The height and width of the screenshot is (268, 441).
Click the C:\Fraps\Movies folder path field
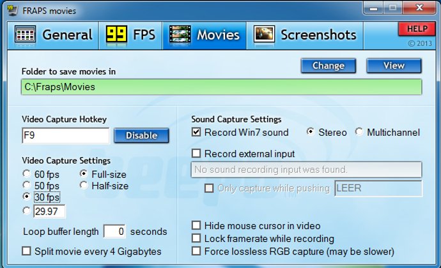coord(221,87)
